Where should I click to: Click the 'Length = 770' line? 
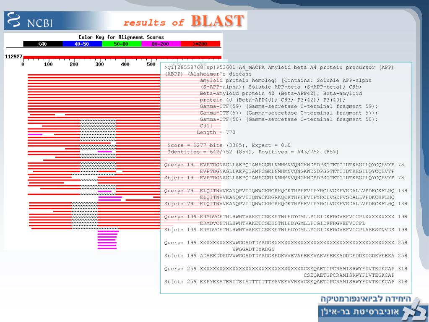point(216,132)
